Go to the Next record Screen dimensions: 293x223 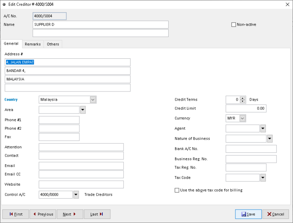pyautogui.click(x=70, y=214)
